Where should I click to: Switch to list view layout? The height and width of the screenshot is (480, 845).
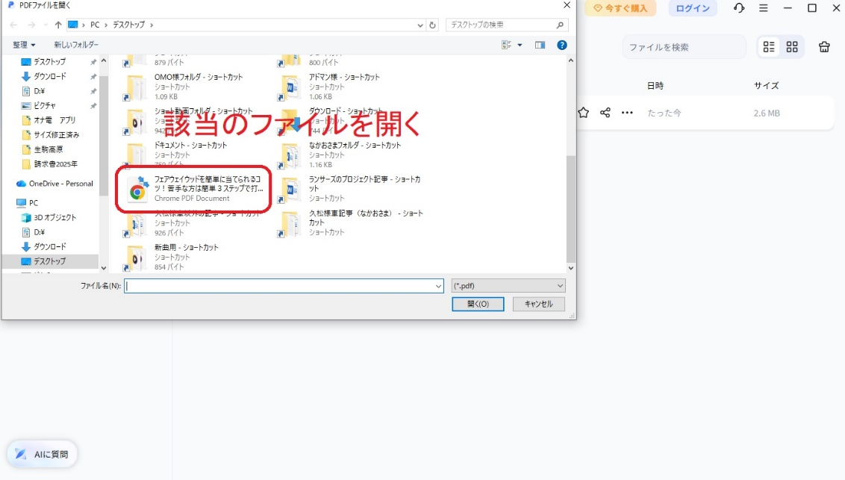tap(769, 46)
